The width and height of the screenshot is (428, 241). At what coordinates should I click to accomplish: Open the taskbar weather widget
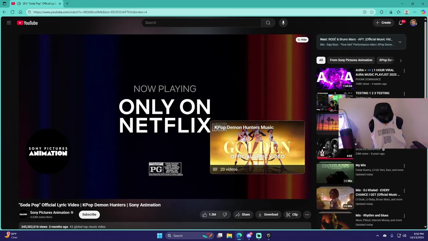pos(11,236)
